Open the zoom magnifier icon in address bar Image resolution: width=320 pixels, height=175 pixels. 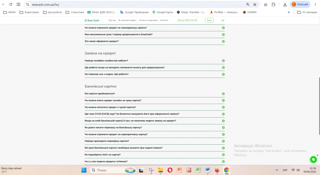point(248,5)
